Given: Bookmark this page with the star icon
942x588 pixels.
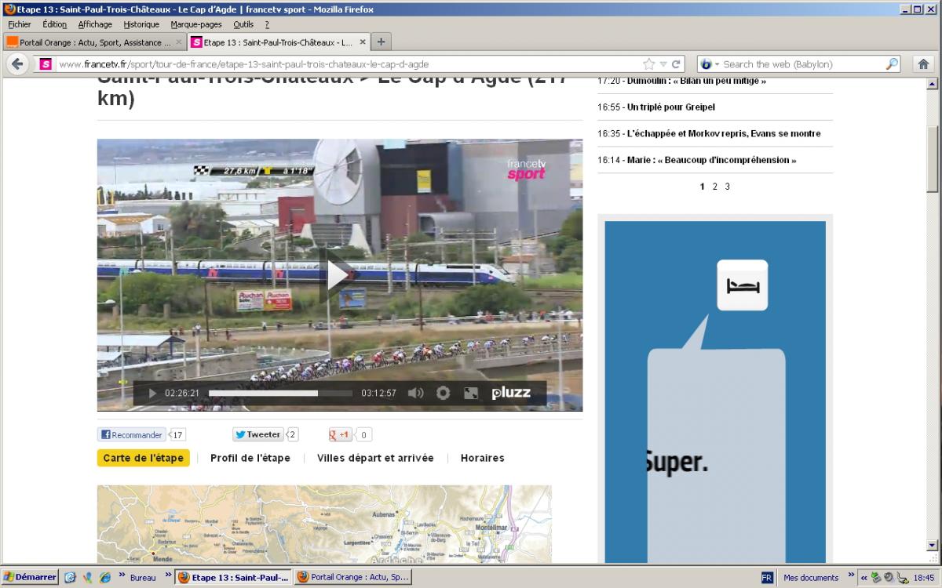Looking at the screenshot, I should 648,64.
